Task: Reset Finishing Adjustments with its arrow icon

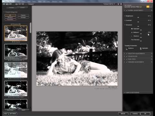Action: (x=151, y=62)
